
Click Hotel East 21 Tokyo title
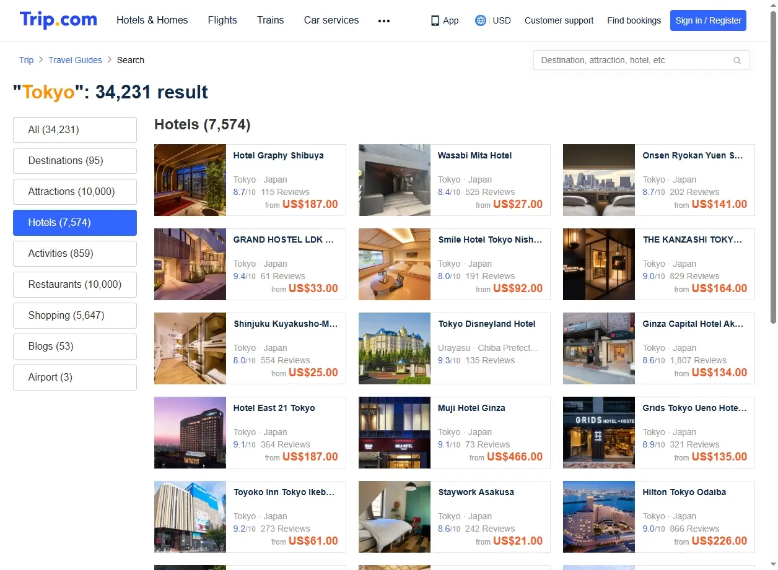point(274,408)
